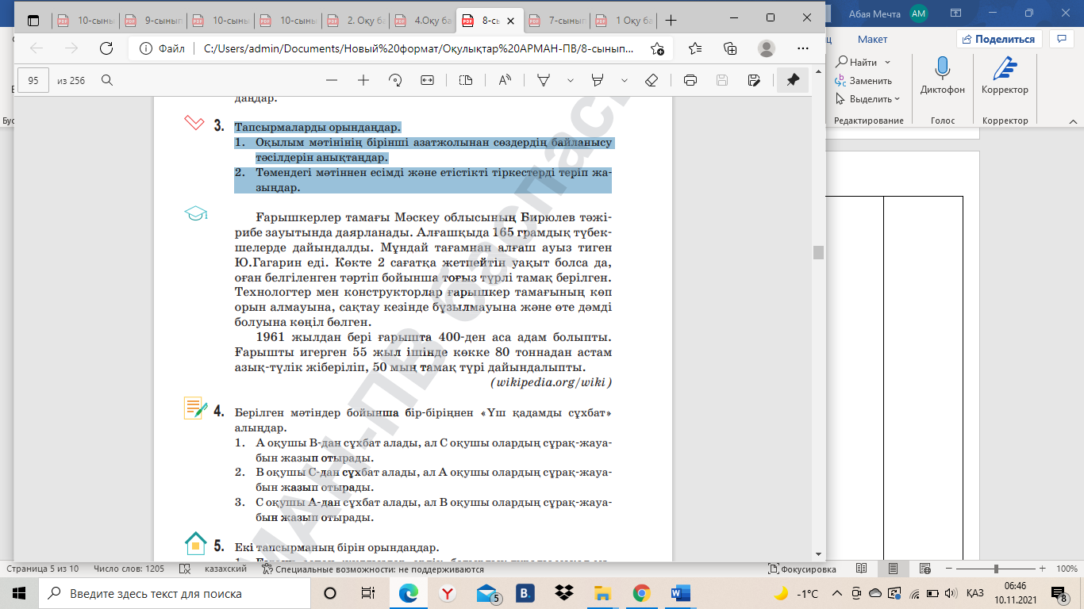1084x609 pixels.
Task: Open Draw pen options dropdown arrow
Action: point(570,80)
